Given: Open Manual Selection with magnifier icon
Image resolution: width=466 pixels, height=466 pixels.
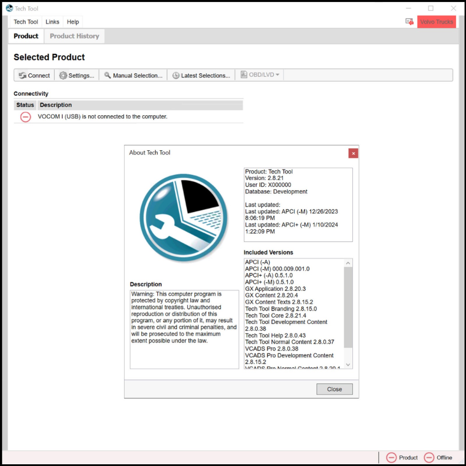Looking at the screenshot, I should tap(133, 75).
